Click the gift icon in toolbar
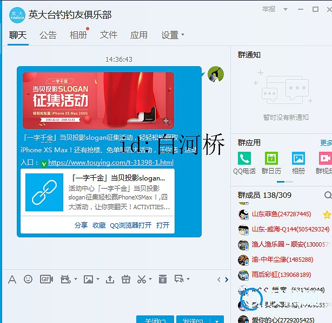This screenshot has width=332, height=323. point(126,279)
